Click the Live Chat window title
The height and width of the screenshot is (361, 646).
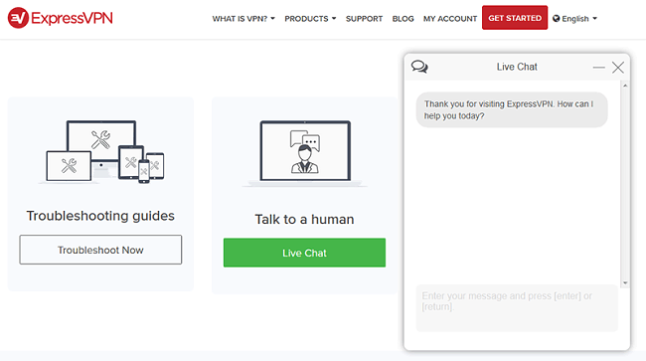pos(517,67)
